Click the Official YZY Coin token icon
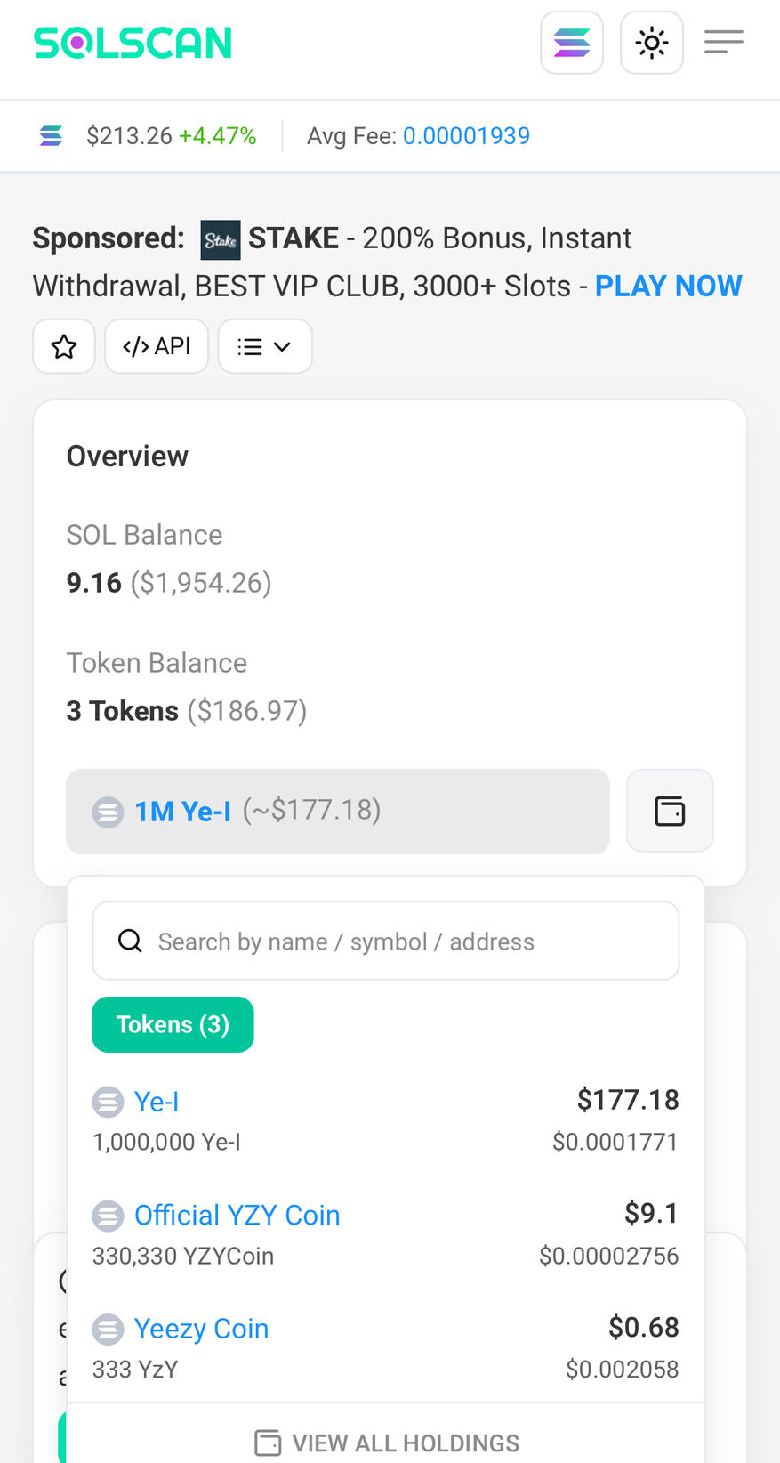Image resolution: width=780 pixels, height=1463 pixels. [x=109, y=1216]
